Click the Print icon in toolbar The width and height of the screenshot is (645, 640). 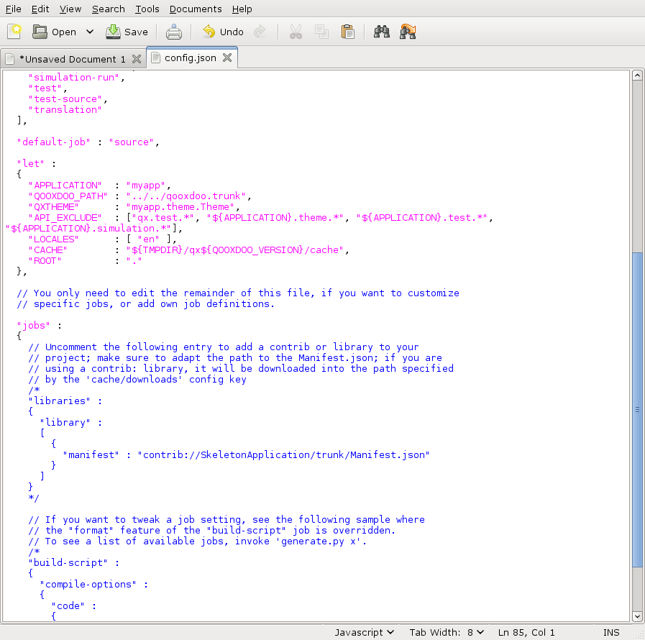coord(174,32)
